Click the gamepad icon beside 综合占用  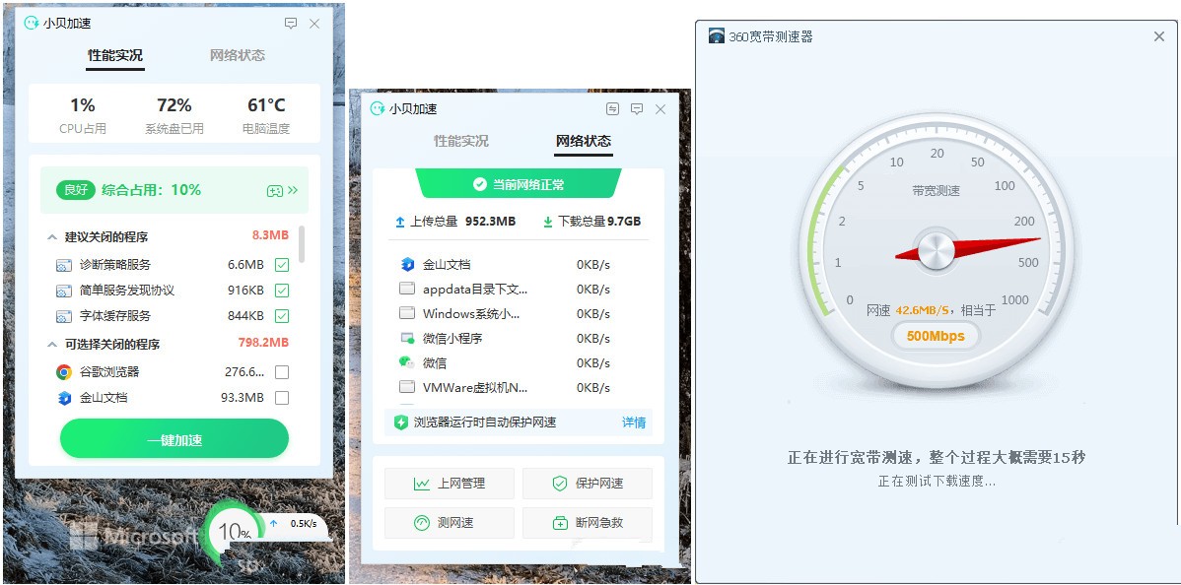[x=274, y=190]
